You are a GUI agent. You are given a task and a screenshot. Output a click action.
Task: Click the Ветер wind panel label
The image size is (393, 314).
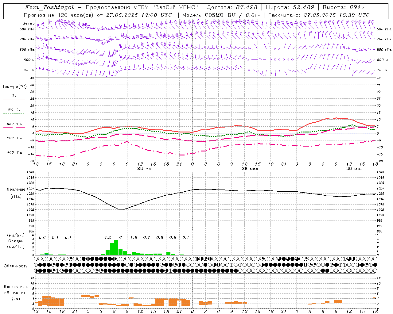(x=28, y=23)
